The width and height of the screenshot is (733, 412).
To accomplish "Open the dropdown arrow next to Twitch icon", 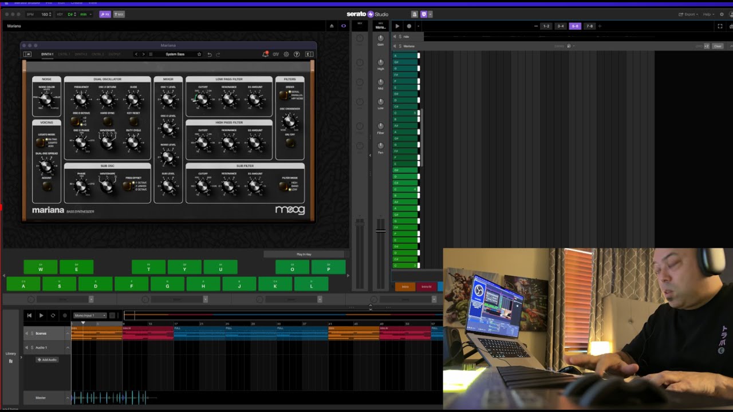I will pyautogui.click(x=431, y=14).
